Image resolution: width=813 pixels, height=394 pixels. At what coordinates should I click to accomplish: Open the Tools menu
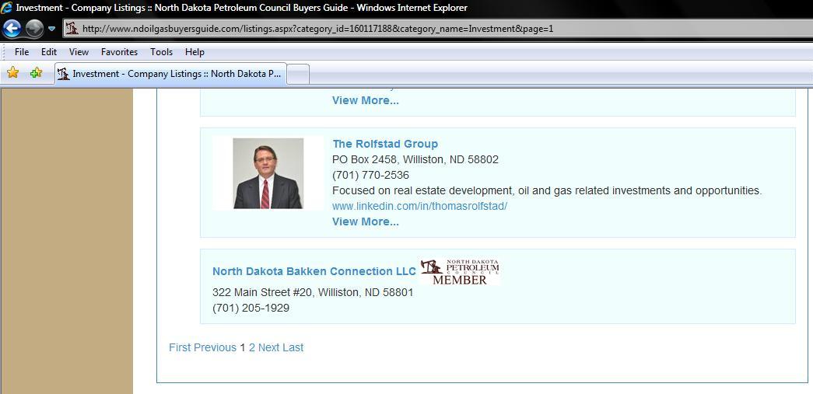[x=161, y=52]
